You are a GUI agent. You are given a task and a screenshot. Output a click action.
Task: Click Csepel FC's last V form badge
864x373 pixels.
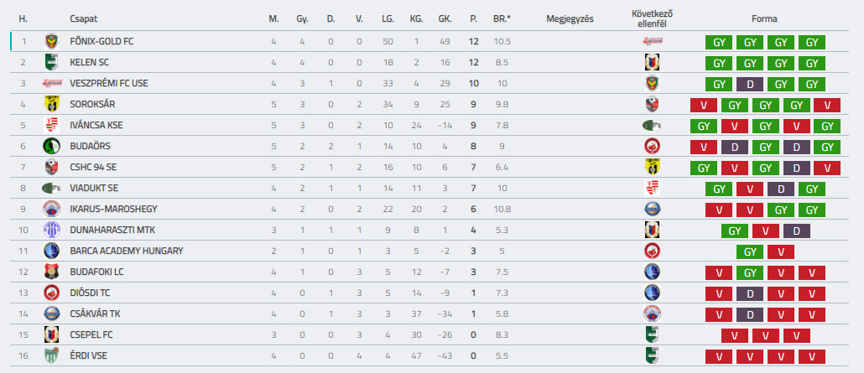(796, 335)
